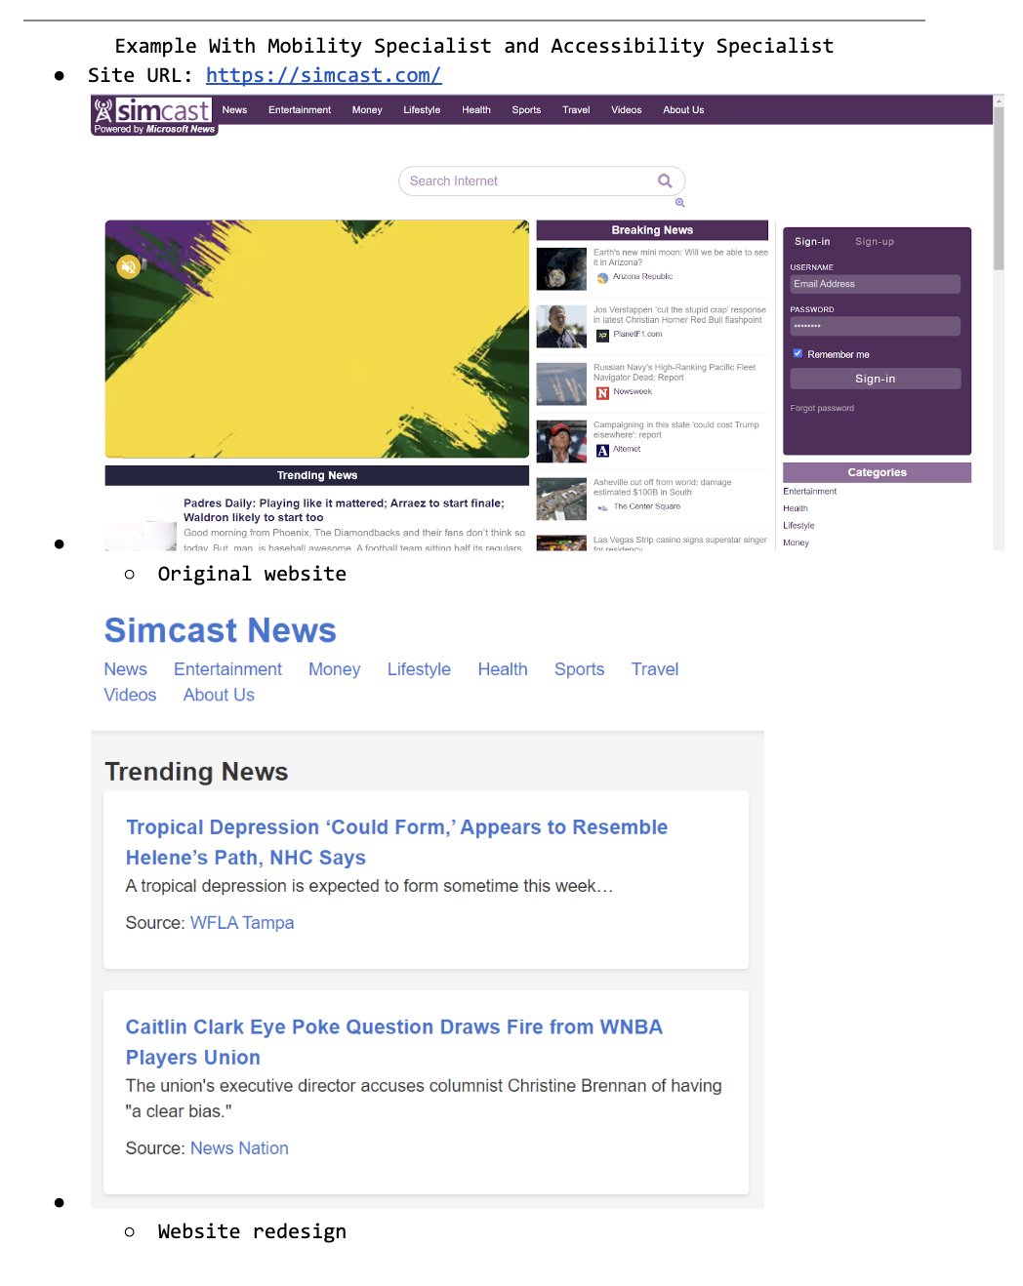
Task: Open Videos in the purple navigation bar
Action: [627, 110]
